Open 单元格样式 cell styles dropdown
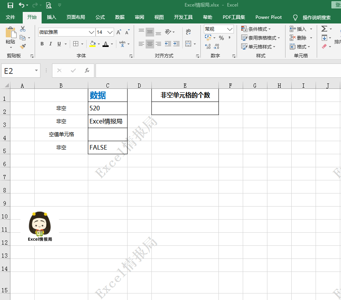Image resolution: width=341 pixels, height=300 pixels. [259, 47]
